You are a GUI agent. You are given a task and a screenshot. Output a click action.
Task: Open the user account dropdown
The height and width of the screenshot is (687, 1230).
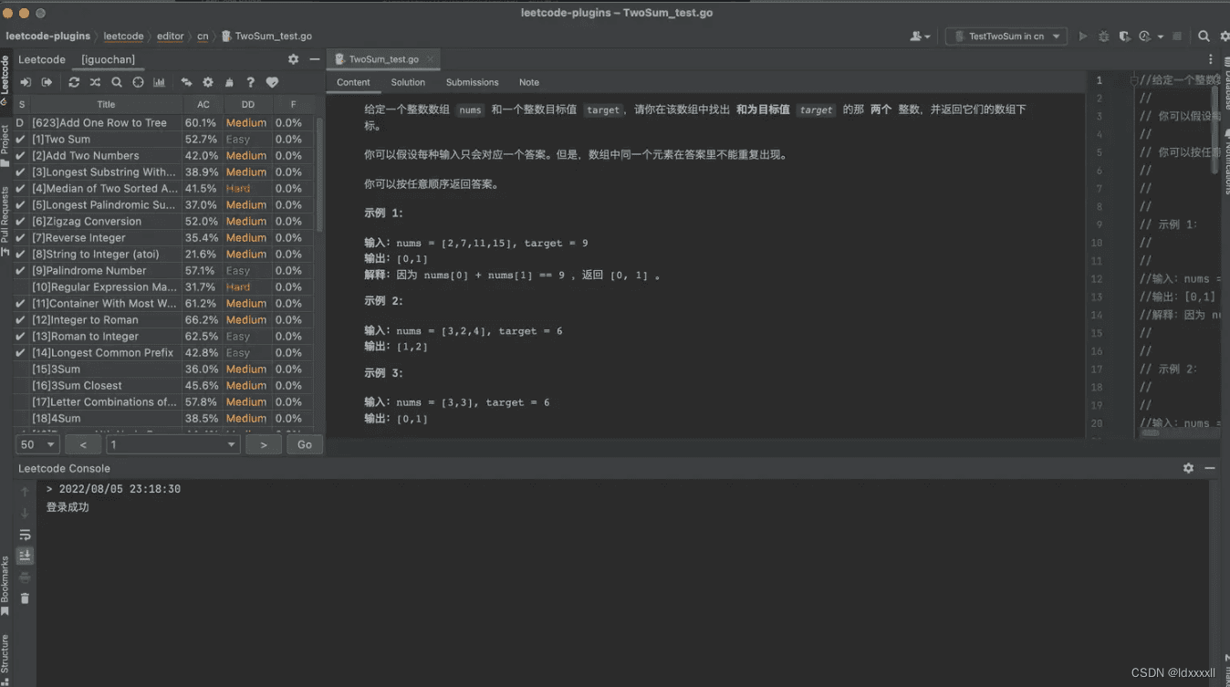[x=920, y=36]
